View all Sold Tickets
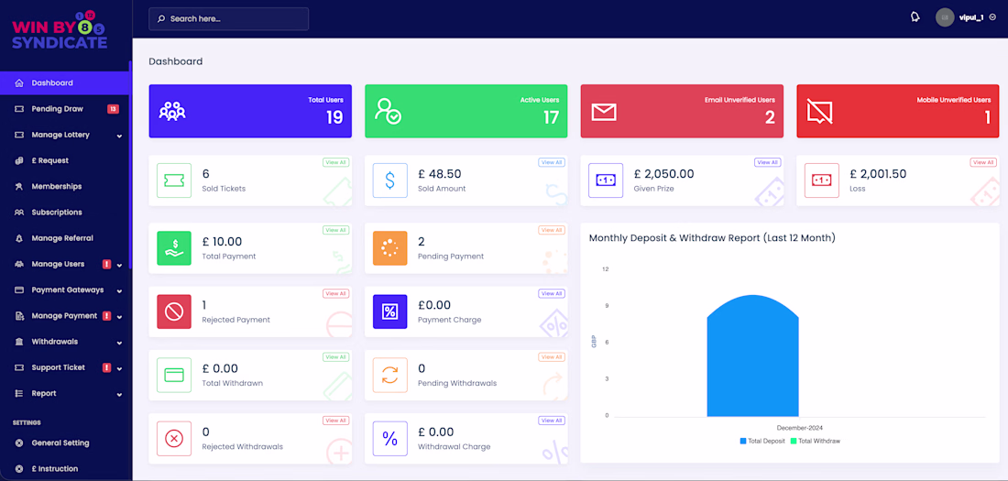Image resolution: width=1008 pixels, height=481 pixels. pyautogui.click(x=335, y=163)
